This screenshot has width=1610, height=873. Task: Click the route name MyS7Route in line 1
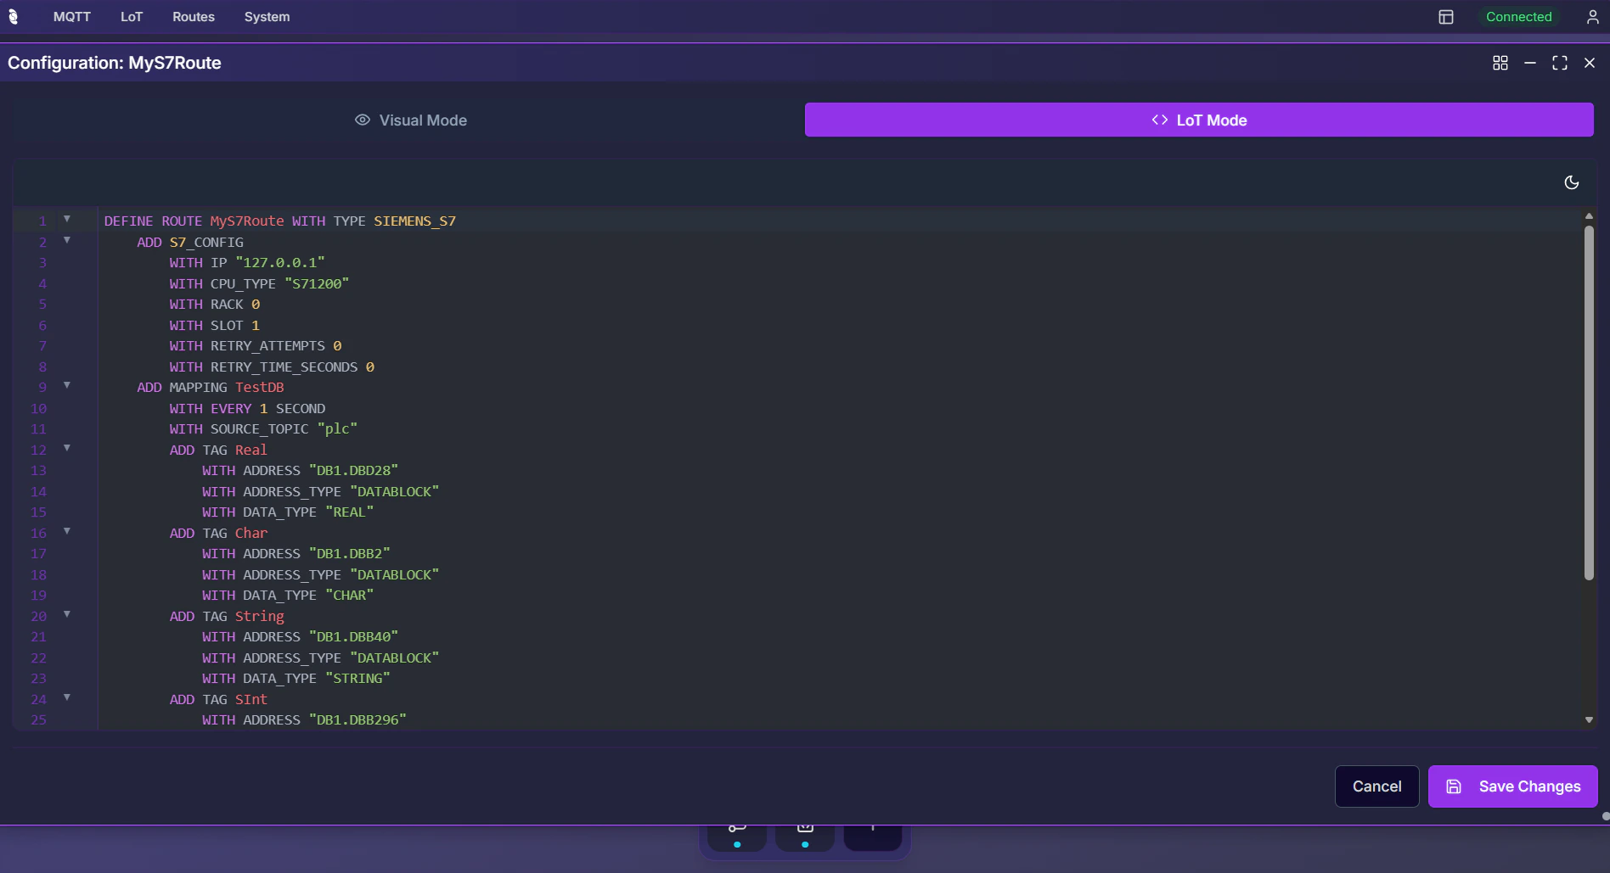(x=247, y=221)
